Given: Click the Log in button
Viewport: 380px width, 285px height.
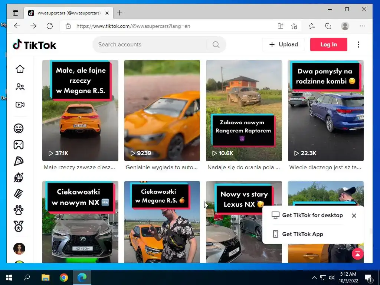Looking at the screenshot, I should pos(329,45).
